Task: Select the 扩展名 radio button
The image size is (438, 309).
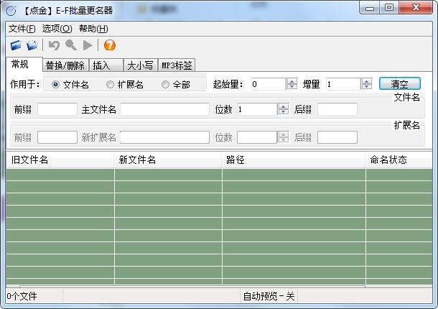Action: (x=110, y=84)
